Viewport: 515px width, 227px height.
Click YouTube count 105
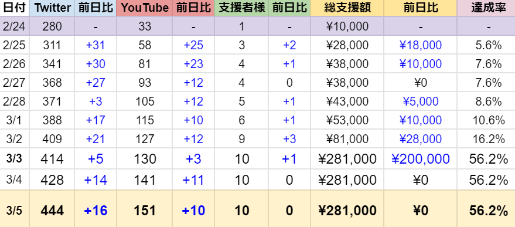click(145, 101)
